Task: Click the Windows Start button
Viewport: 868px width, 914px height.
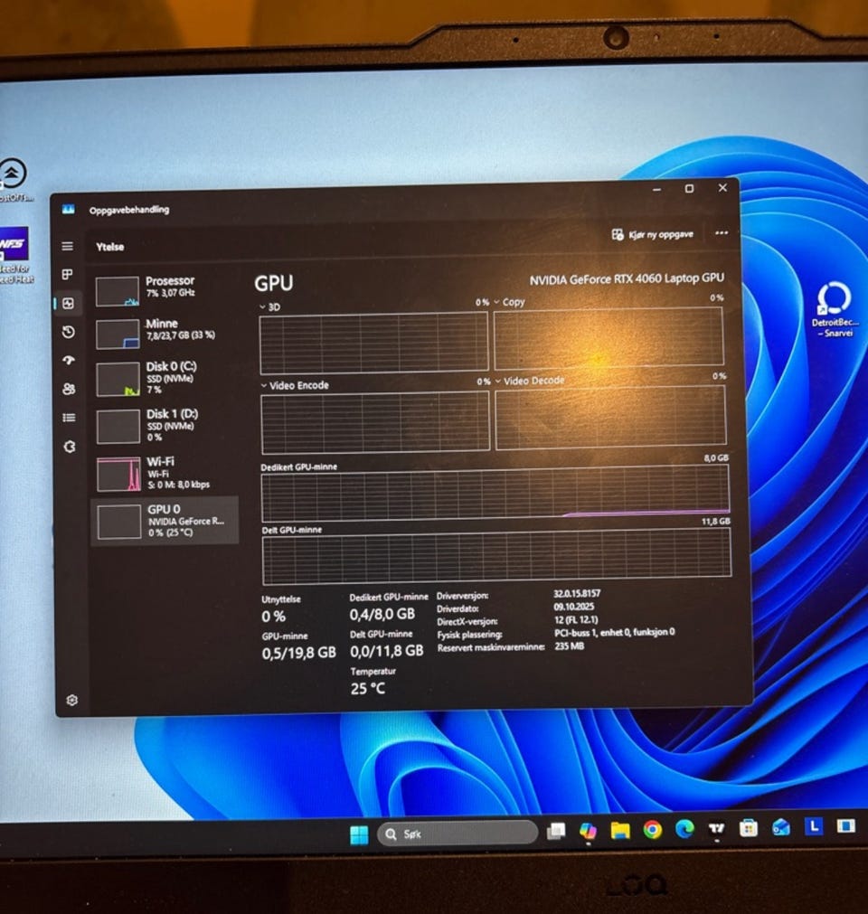Action: (359, 834)
